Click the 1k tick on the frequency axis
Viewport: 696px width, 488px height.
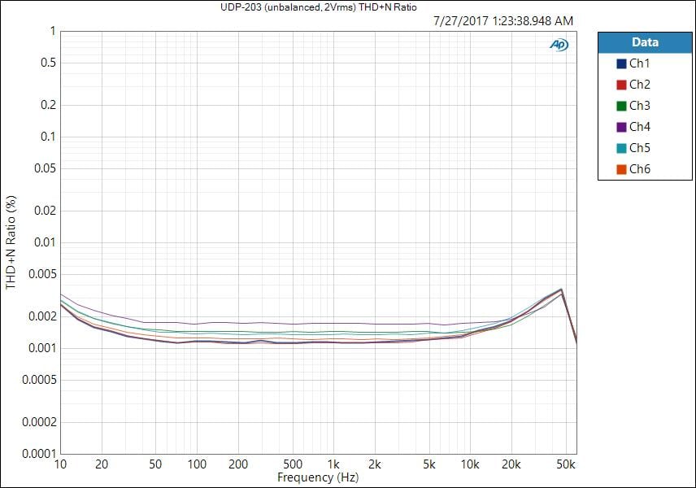pos(333,464)
